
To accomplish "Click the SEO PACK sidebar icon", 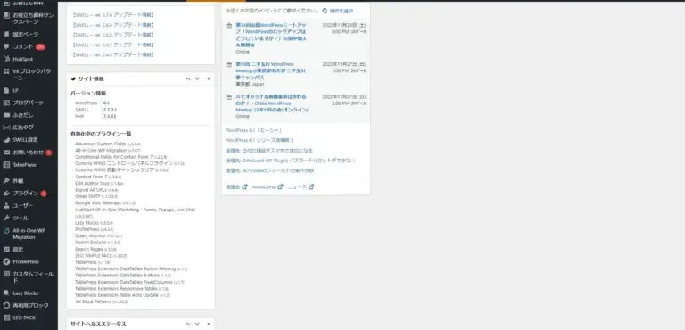I will tap(6, 318).
